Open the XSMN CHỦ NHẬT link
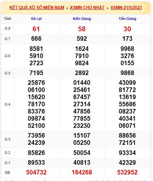This screenshot has width=153, height=181. click(x=87, y=8)
